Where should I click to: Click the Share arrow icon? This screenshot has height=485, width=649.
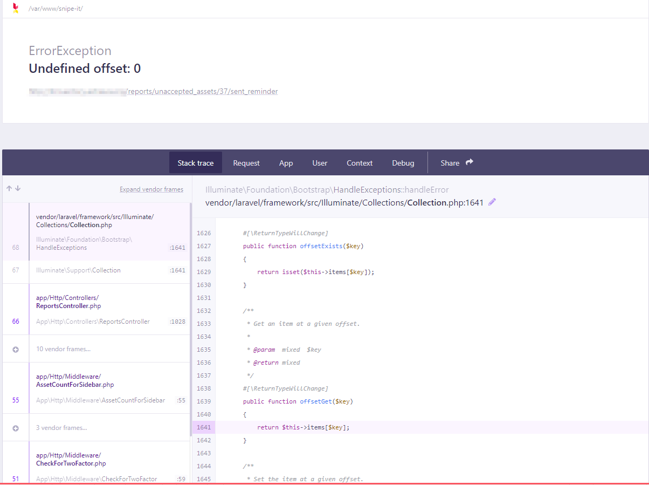(x=468, y=162)
